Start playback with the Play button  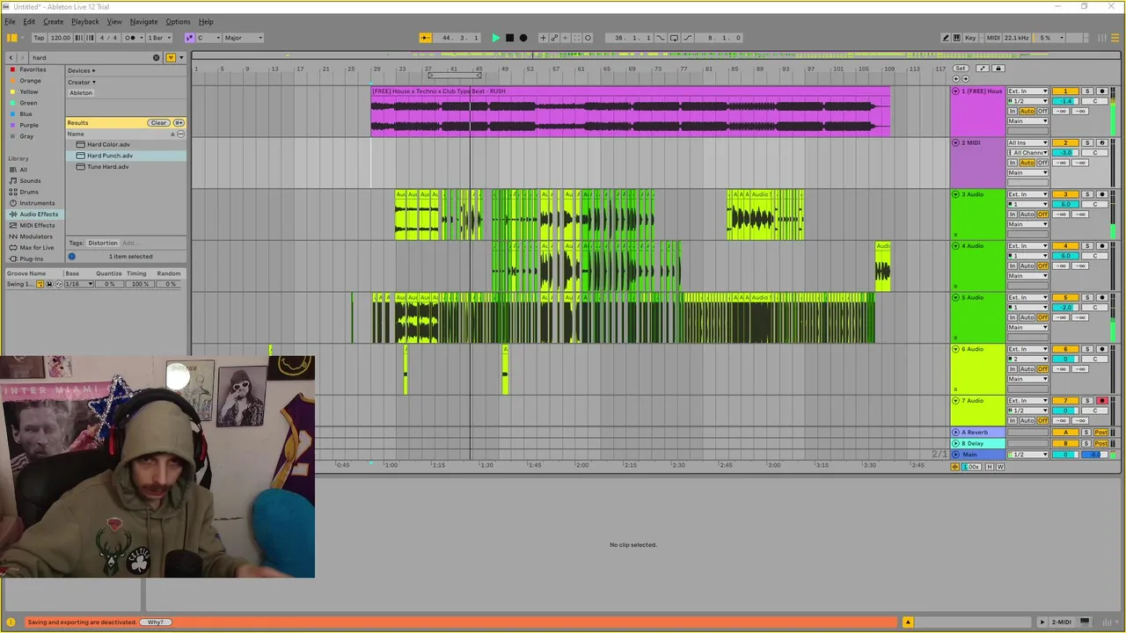pos(495,38)
